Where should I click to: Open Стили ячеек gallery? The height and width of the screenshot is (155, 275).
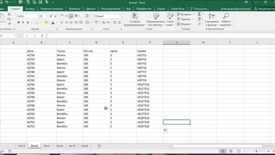tap(170, 19)
